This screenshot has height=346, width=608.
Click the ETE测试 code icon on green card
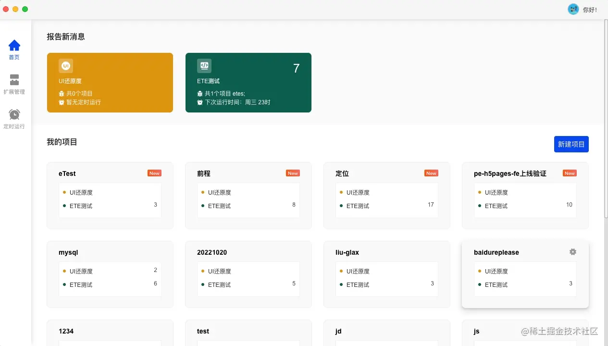204,66
